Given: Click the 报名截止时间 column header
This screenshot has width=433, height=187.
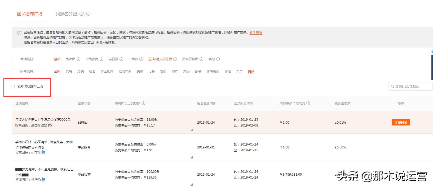Looking at the screenshot, I should pos(206,103).
